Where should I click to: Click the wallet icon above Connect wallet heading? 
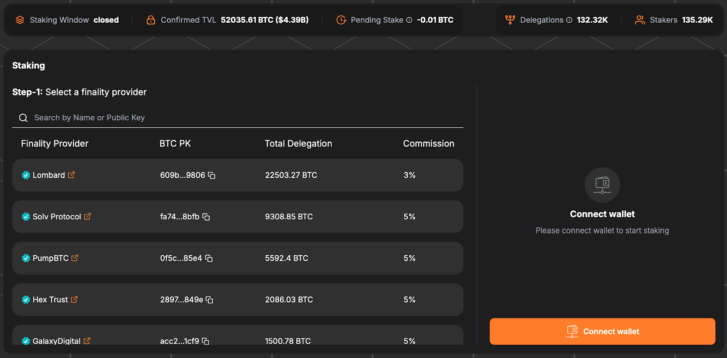[x=603, y=185]
